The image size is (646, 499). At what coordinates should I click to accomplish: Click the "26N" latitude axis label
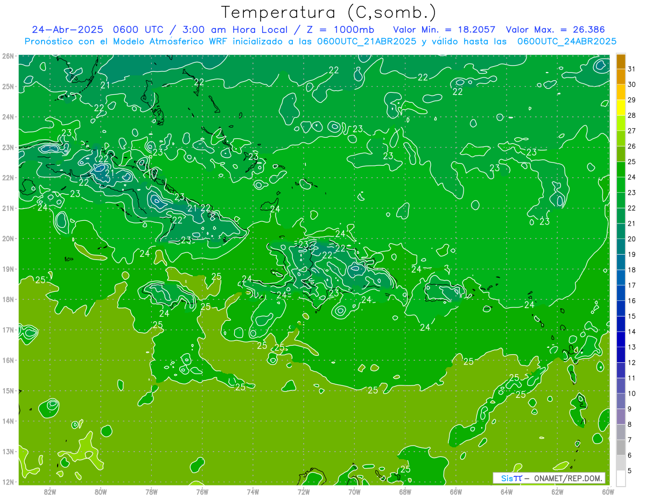pyautogui.click(x=8, y=56)
